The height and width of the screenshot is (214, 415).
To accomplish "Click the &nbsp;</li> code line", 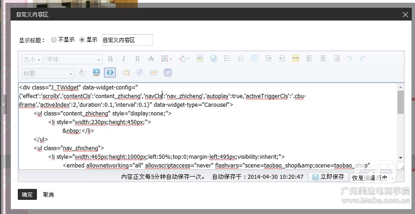I will click(x=78, y=131).
